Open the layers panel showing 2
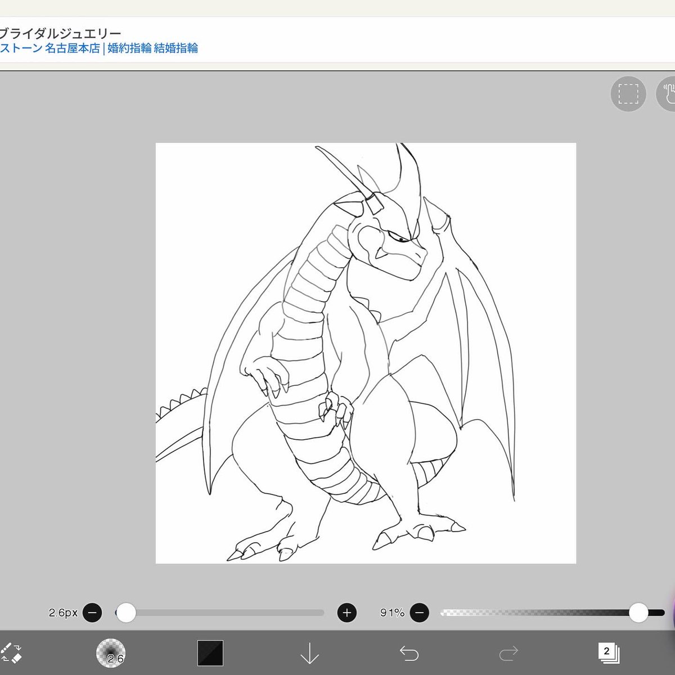 tap(608, 653)
